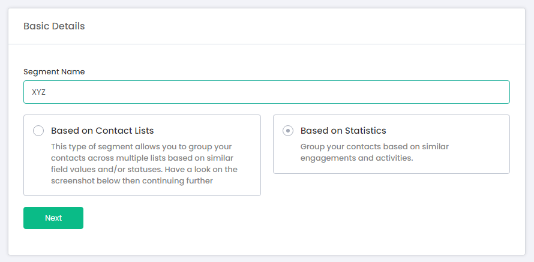This screenshot has height=262, width=534.
Task: Click the Segment Name input field
Action: coord(266,92)
